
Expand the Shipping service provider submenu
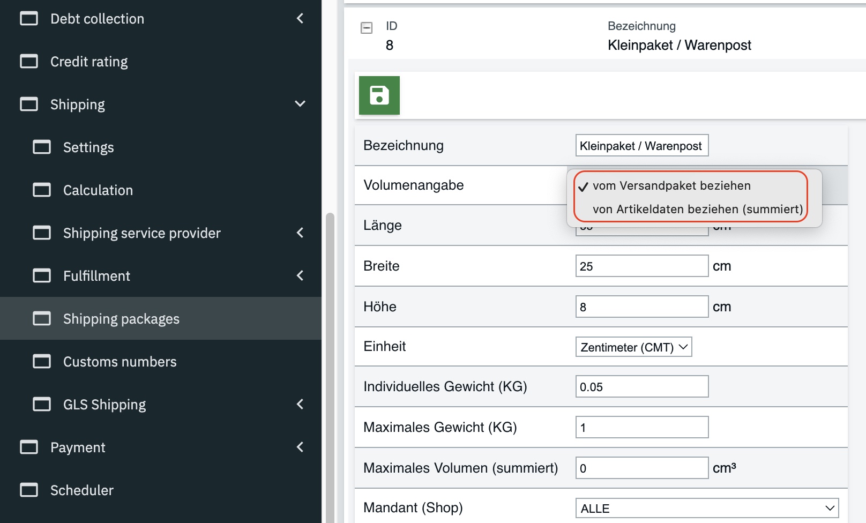coord(300,233)
